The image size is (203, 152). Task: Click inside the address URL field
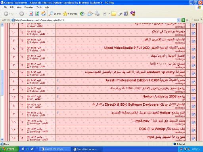(x=95, y=20)
